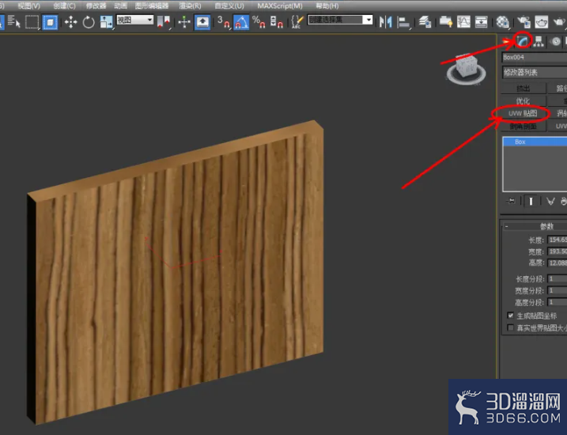Viewport: 567px width, 435px height.
Task: Toggle the Spinner Snap button
Action: click(x=277, y=22)
